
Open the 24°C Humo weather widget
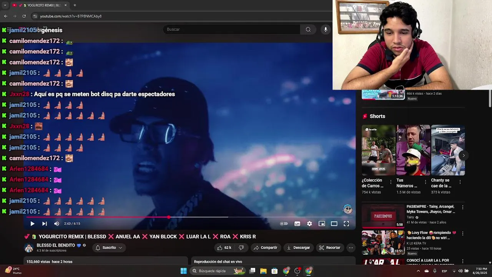pos(13,271)
